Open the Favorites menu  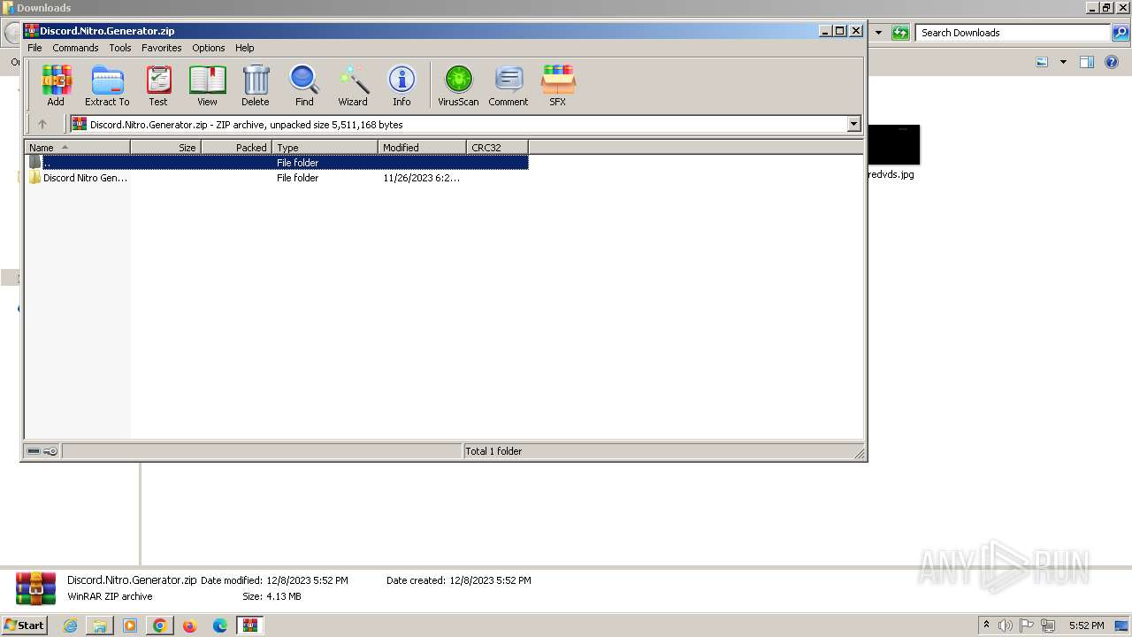(x=162, y=48)
